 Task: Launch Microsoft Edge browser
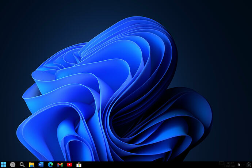pos(50,165)
